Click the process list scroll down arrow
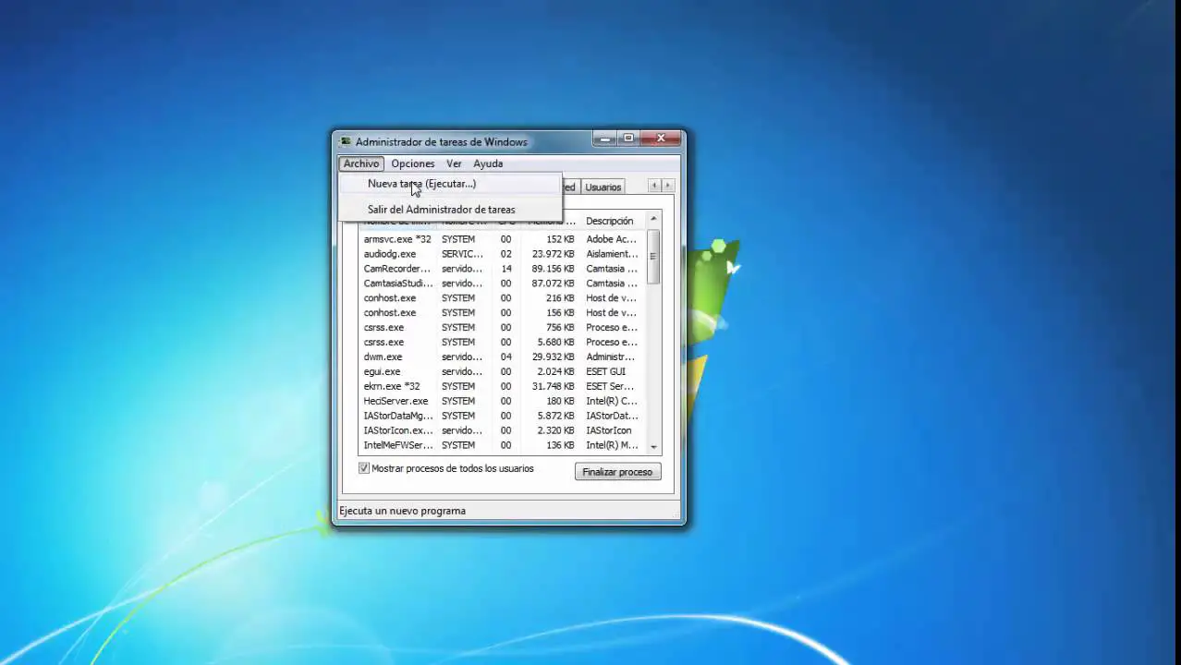 pos(654,447)
